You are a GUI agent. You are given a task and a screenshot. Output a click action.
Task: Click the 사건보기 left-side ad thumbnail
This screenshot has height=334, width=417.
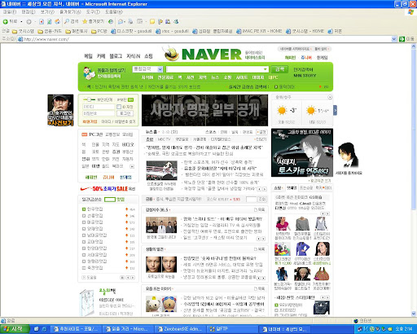[x=60, y=110]
